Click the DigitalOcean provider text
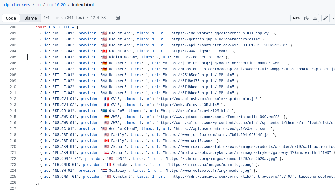Image resolution: width=335 pixels, height=190 pixels. (122, 57)
